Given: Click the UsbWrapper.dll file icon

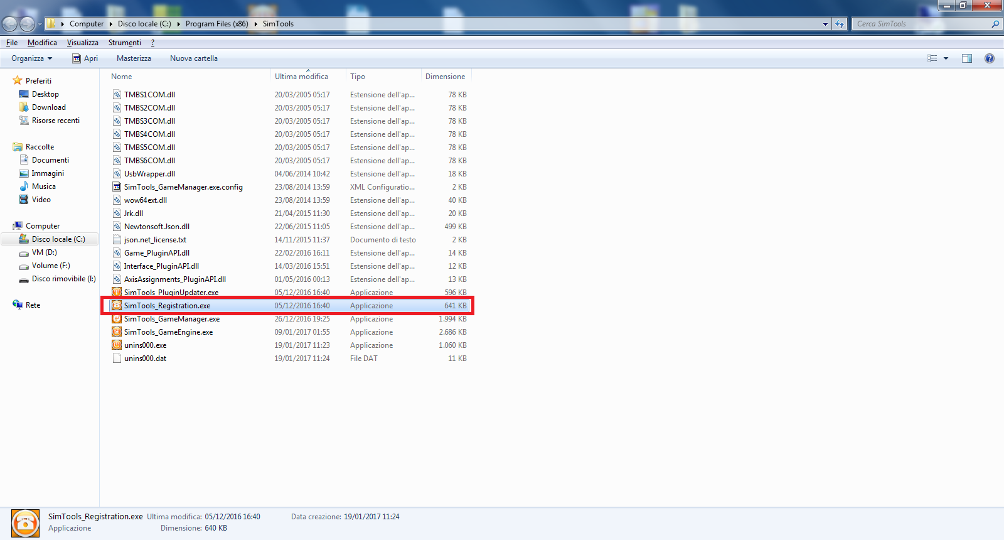Looking at the screenshot, I should pyautogui.click(x=117, y=174).
